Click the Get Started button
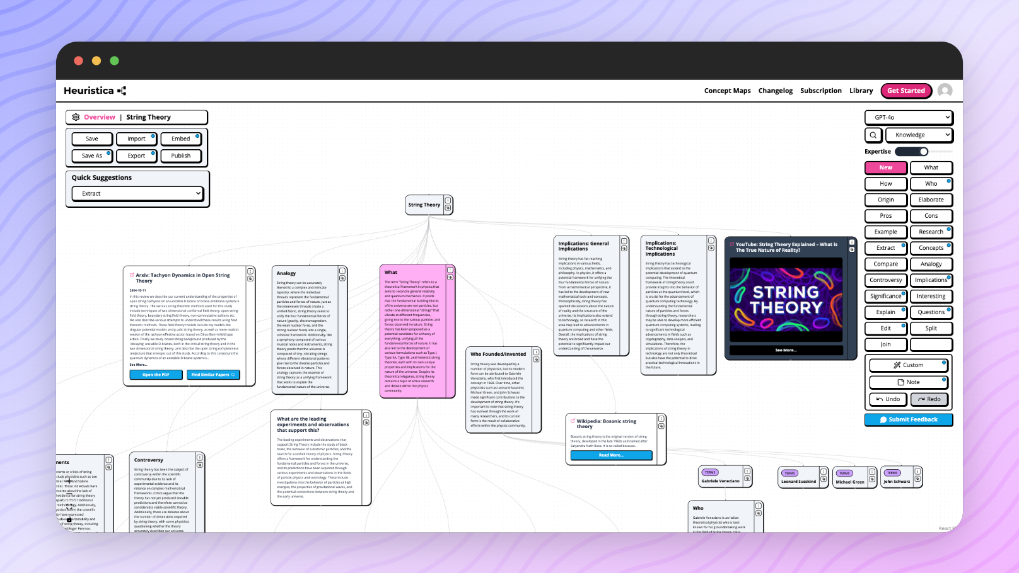The width and height of the screenshot is (1019, 573). [906, 91]
